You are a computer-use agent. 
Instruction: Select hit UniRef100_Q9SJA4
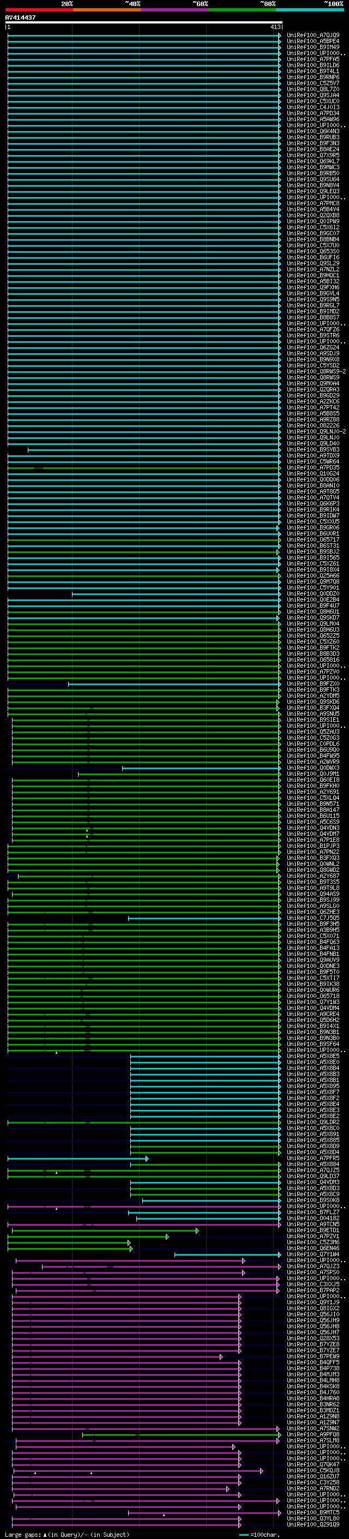click(313, 95)
